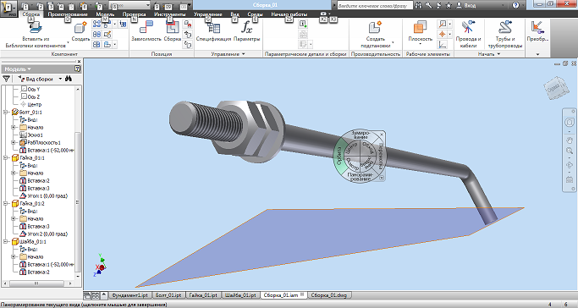The height and width of the screenshot is (308, 578).
Task: Select Орбита wedge on the steering wheel
Action: tap(339, 156)
